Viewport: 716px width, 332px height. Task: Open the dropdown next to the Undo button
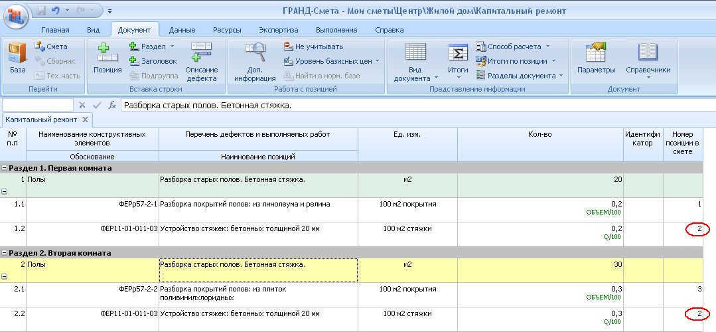(68, 10)
